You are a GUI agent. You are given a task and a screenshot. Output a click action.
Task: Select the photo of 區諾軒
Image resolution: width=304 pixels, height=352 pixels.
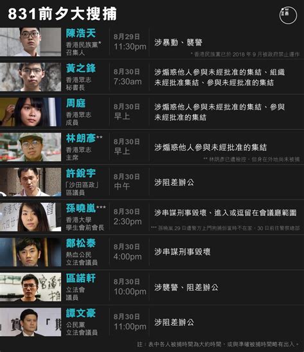pyautogui.click(x=31, y=287)
